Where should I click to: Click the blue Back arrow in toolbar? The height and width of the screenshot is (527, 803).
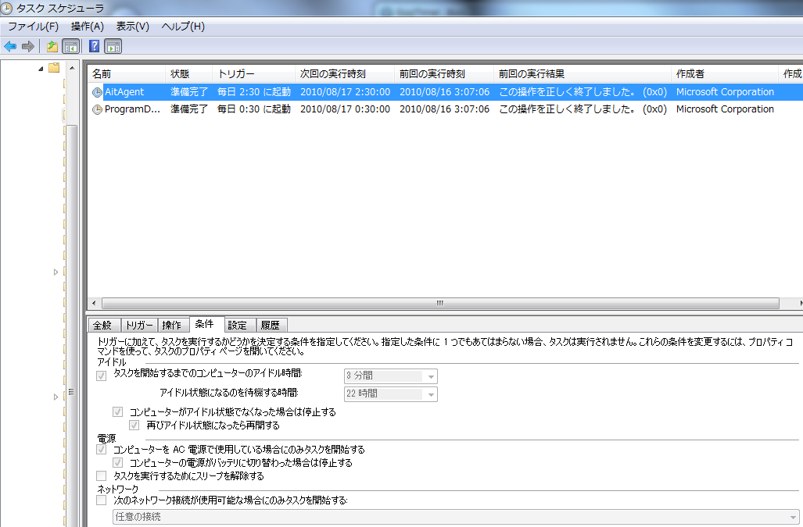(x=10, y=47)
